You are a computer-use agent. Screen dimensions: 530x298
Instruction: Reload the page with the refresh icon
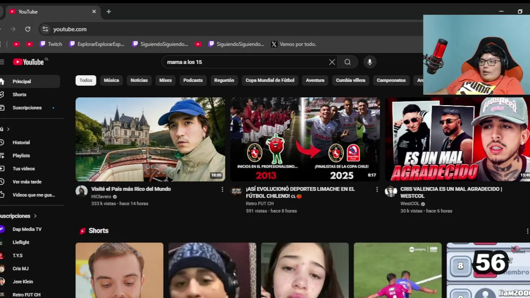28,29
